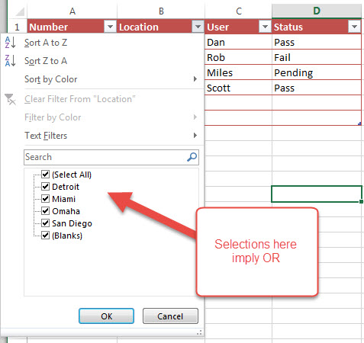Choose Sort A to Z menu entry

tap(101, 43)
